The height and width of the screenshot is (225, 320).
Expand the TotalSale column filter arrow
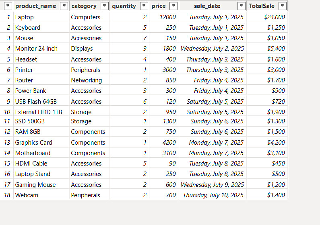pyautogui.click(x=282, y=6)
